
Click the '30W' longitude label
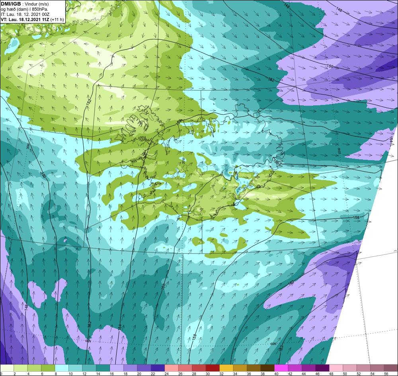pyautogui.click(x=28, y=146)
